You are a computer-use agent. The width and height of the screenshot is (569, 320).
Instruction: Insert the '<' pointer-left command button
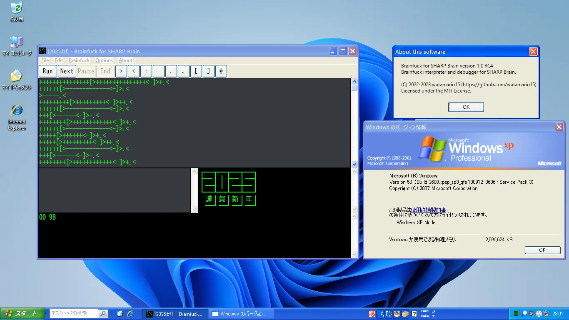(134, 71)
